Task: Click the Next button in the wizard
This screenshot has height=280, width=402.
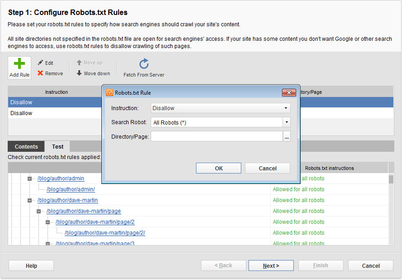Action: point(271,266)
